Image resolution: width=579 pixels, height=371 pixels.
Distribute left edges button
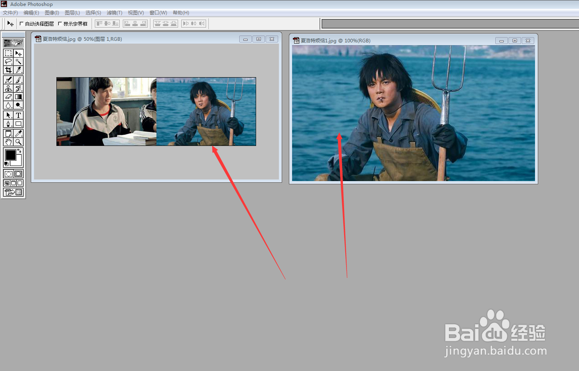point(186,24)
